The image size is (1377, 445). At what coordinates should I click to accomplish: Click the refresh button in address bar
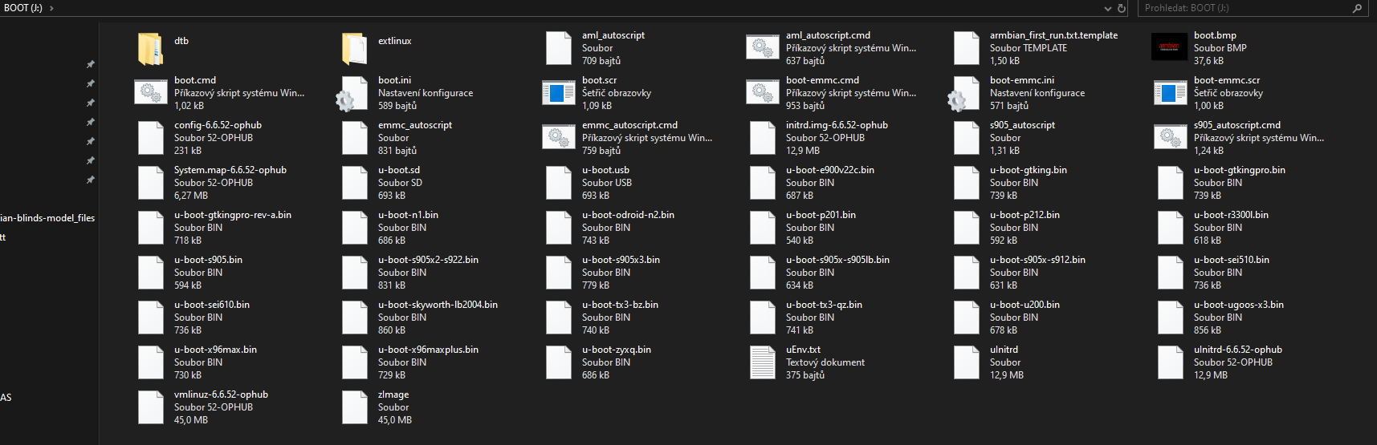(x=1122, y=8)
